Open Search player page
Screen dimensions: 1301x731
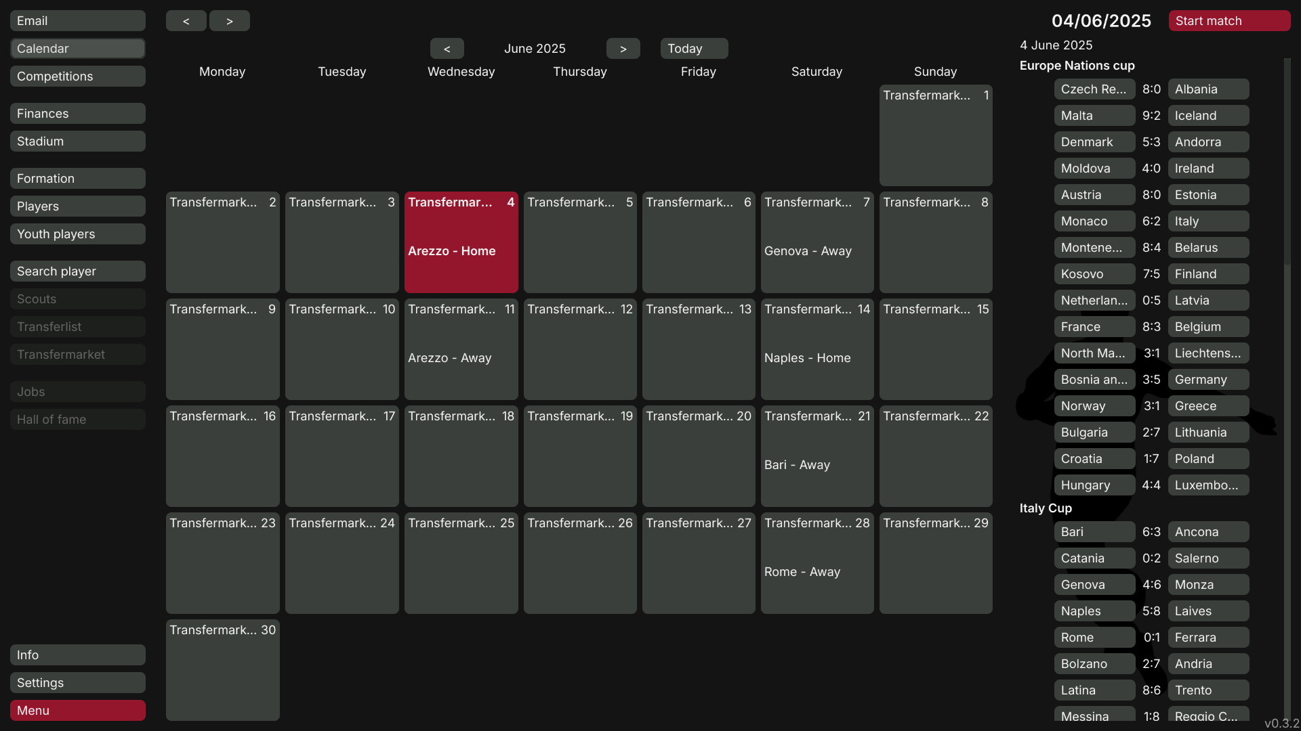(x=77, y=271)
